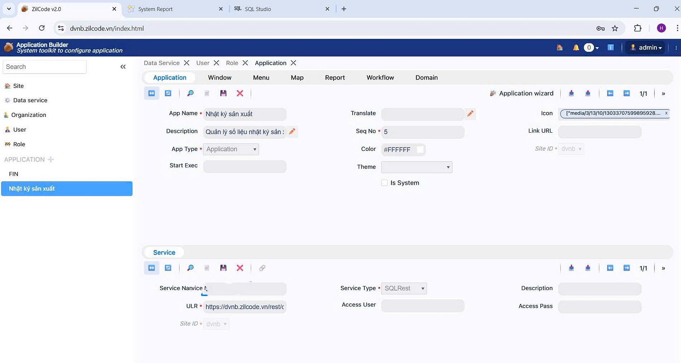The width and height of the screenshot is (681, 363).
Task: Switch to the Map tab
Action: pos(297,78)
